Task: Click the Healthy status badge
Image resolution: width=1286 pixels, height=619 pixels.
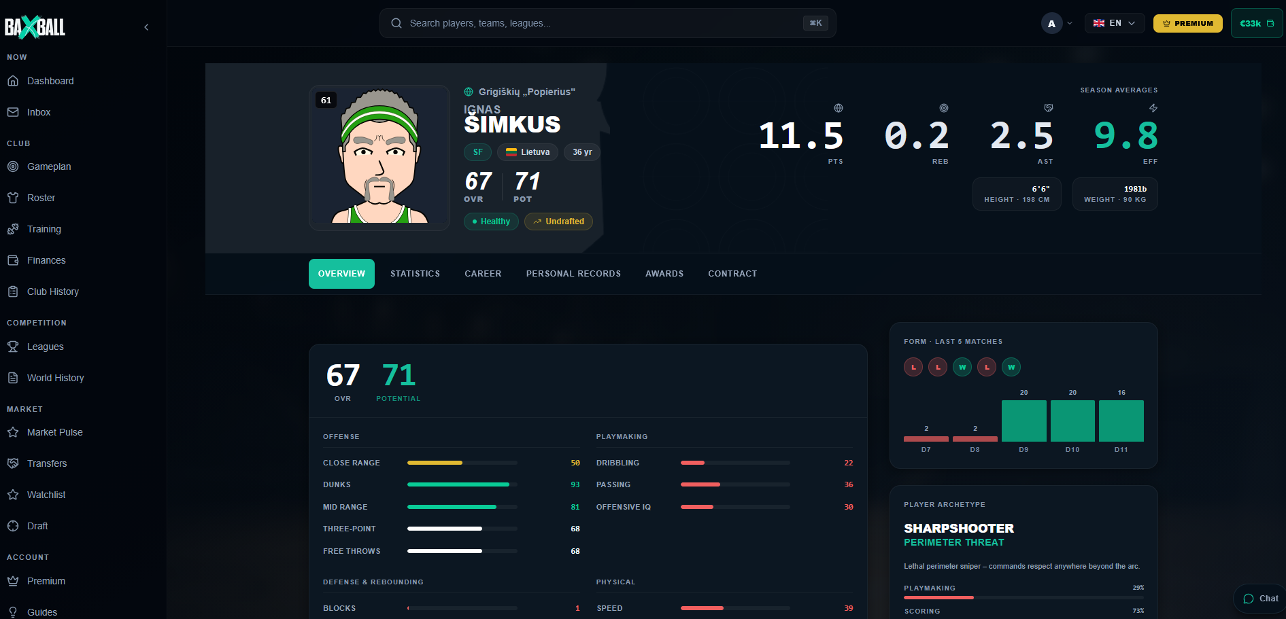Action: coord(491,222)
